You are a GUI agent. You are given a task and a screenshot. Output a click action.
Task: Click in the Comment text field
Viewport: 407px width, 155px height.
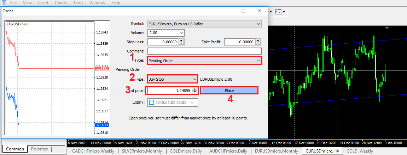[x=204, y=51]
